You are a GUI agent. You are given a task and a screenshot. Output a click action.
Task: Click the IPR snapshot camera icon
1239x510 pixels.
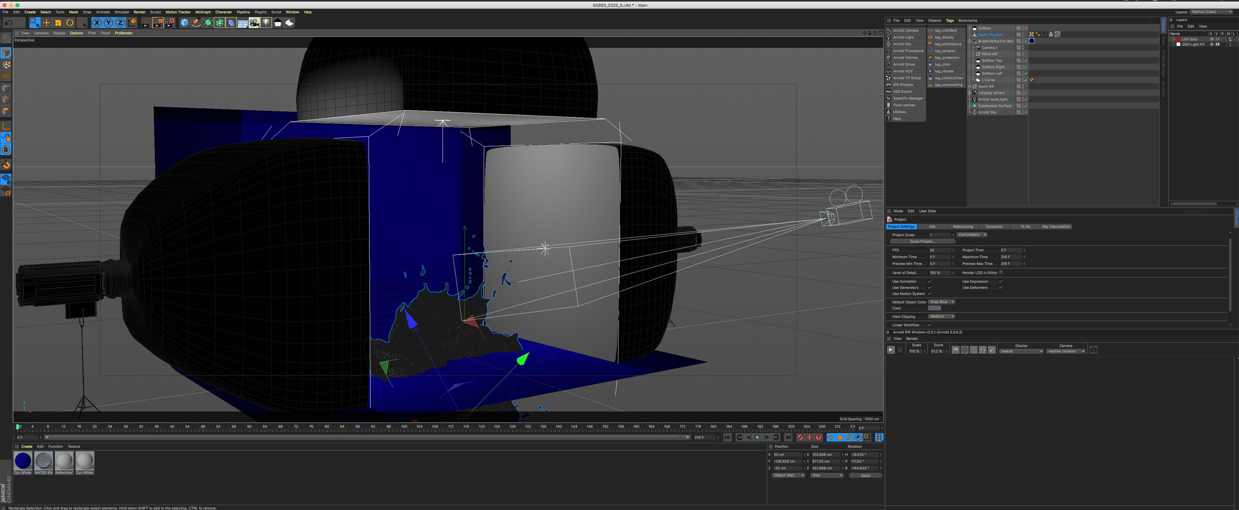pyautogui.click(x=1093, y=350)
